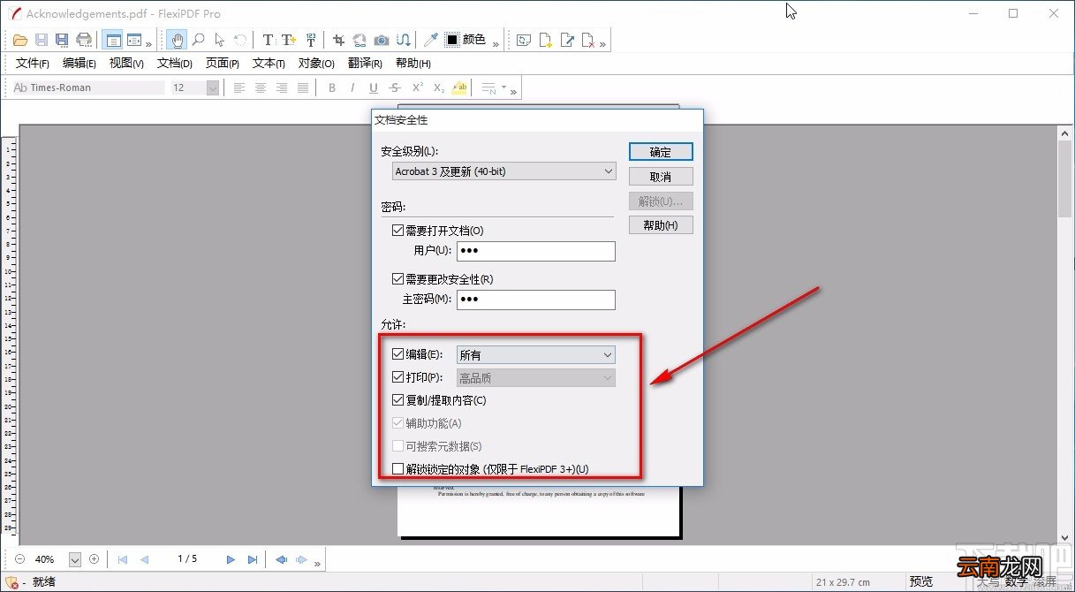Open the 文件(F) menu
Image resolution: width=1075 pixels, height=592 pixels.
coord(33,64)
